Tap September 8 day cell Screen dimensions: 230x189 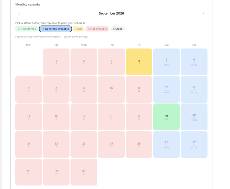click(x=56, y=89)
